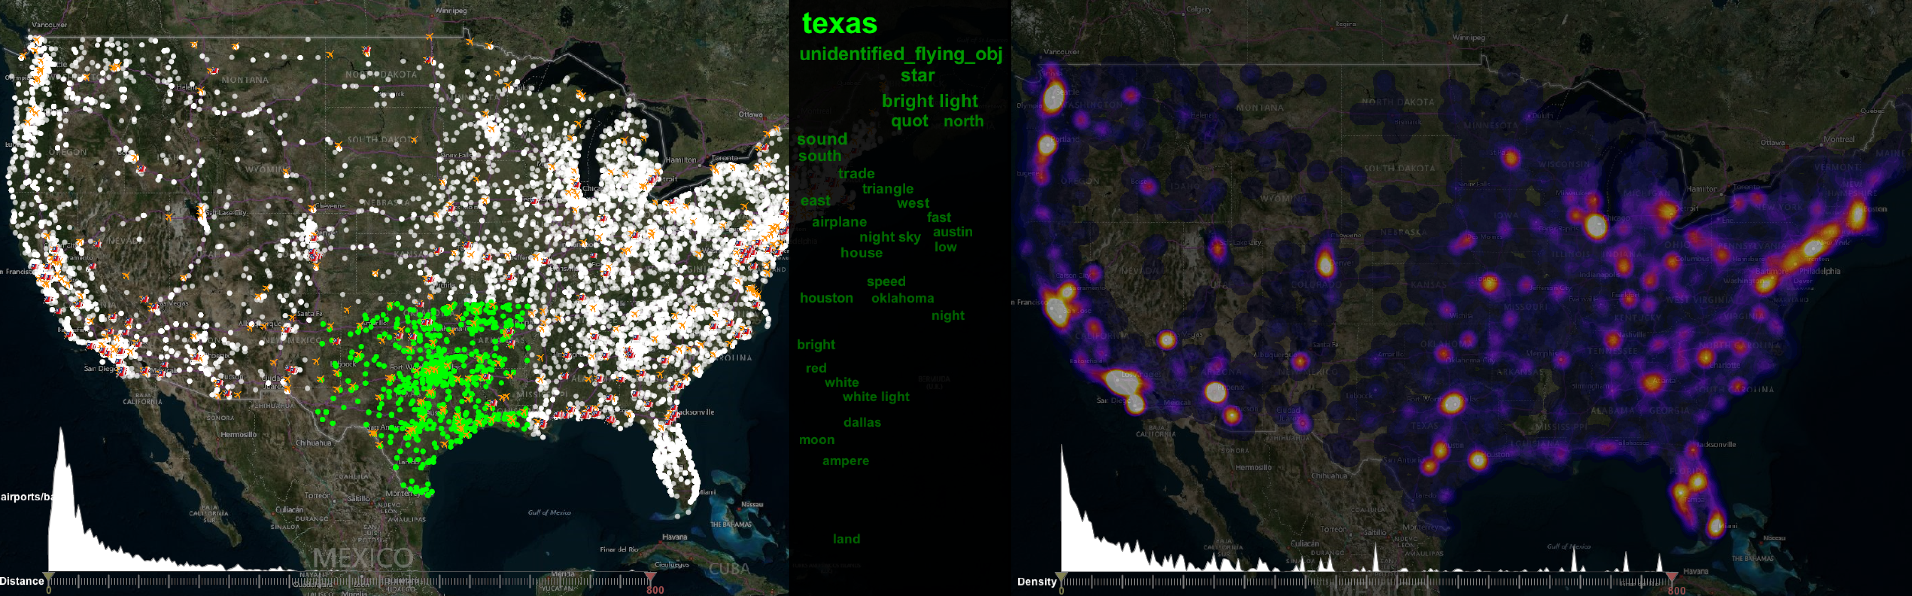The height and width of the screenshot is (596, 1912).
Task: Click the airplane icon below Winnipeg on border
Action: [429, 37]
